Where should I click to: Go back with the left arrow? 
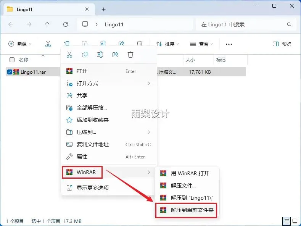click(x=11, y=24)
